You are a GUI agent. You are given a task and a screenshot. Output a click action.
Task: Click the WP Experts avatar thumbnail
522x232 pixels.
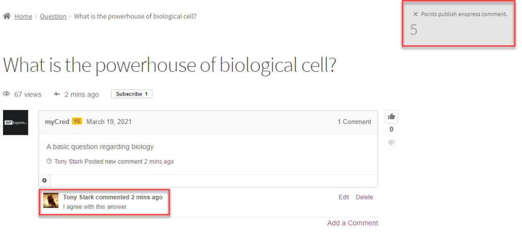coord(16,123)
